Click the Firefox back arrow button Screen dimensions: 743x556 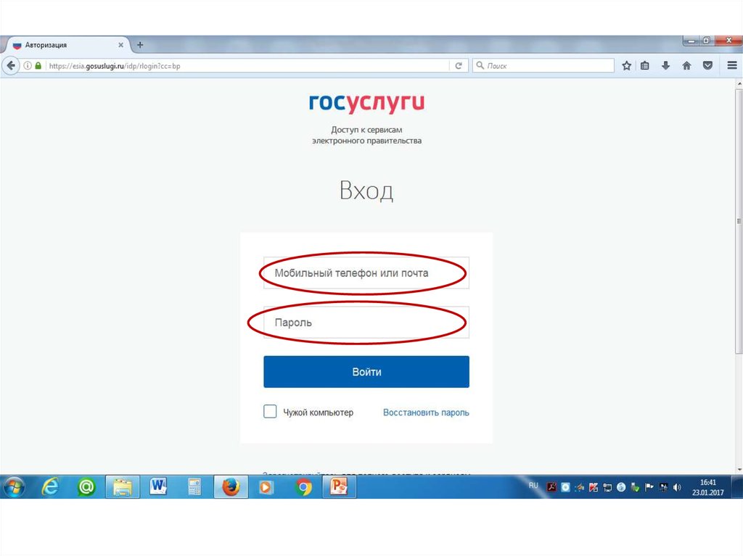[11, 65]
